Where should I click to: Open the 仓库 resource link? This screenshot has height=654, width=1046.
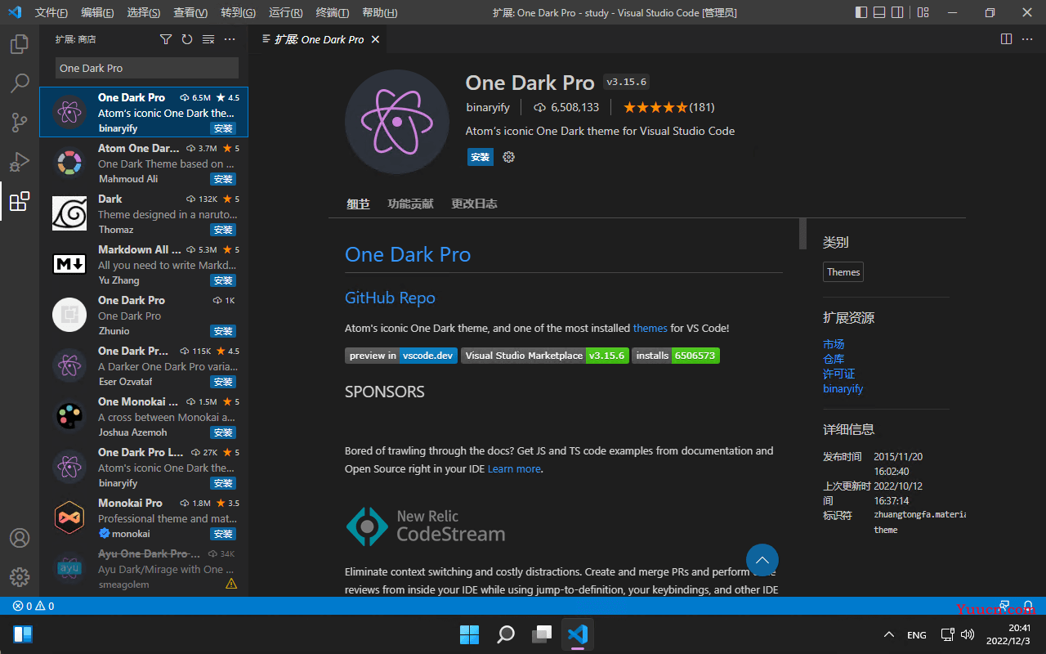coord(834,359)
